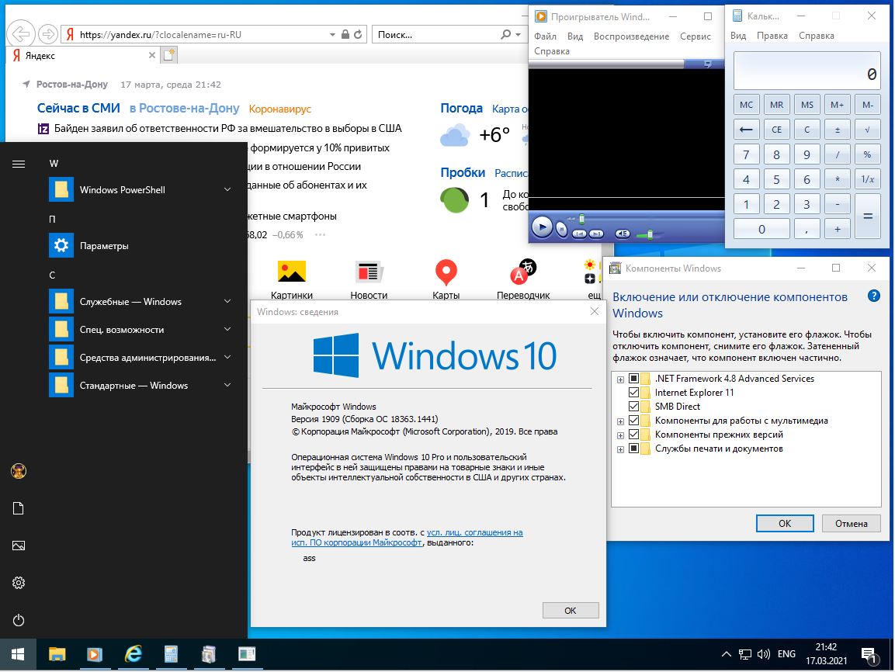Viewport: 895px width, 672px height.
Task: Click the magnifier icon in the browser search box
Action: pyautogui.click(x=506, y=34)
